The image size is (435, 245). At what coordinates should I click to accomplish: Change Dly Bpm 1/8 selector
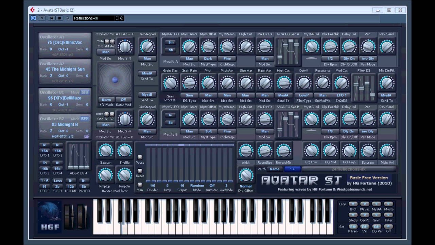(x=330, y=131)
